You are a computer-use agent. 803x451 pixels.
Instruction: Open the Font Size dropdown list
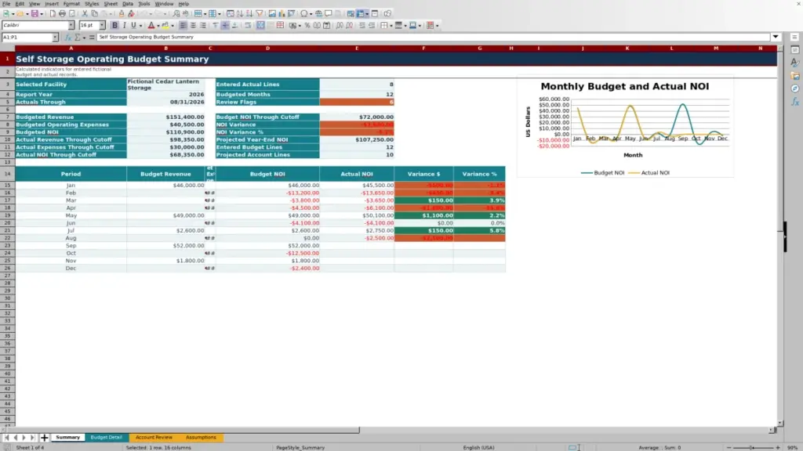point(102,25)
